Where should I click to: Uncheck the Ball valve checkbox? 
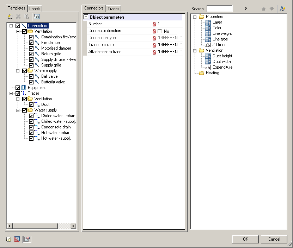31,76
